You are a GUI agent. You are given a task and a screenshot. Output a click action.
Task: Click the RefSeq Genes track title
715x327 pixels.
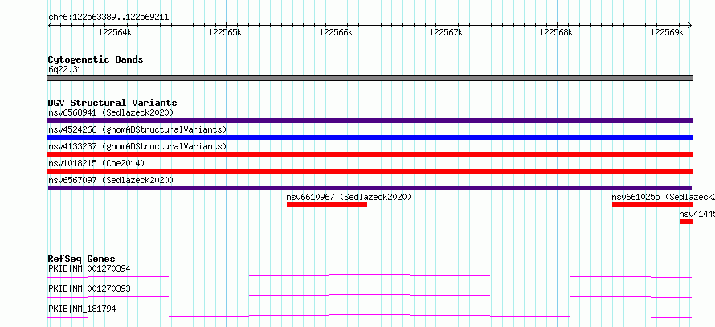[82, 259]
